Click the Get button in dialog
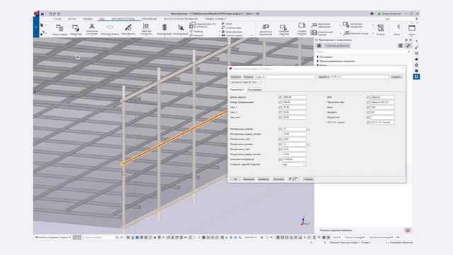The width and height of the screenshot is (453, 255). pyautogui.click(x=278, y=179)
